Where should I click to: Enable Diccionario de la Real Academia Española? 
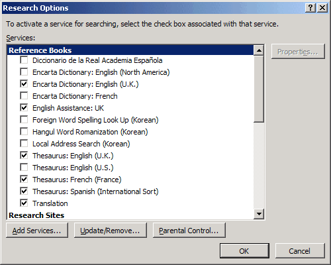point(24,60)
